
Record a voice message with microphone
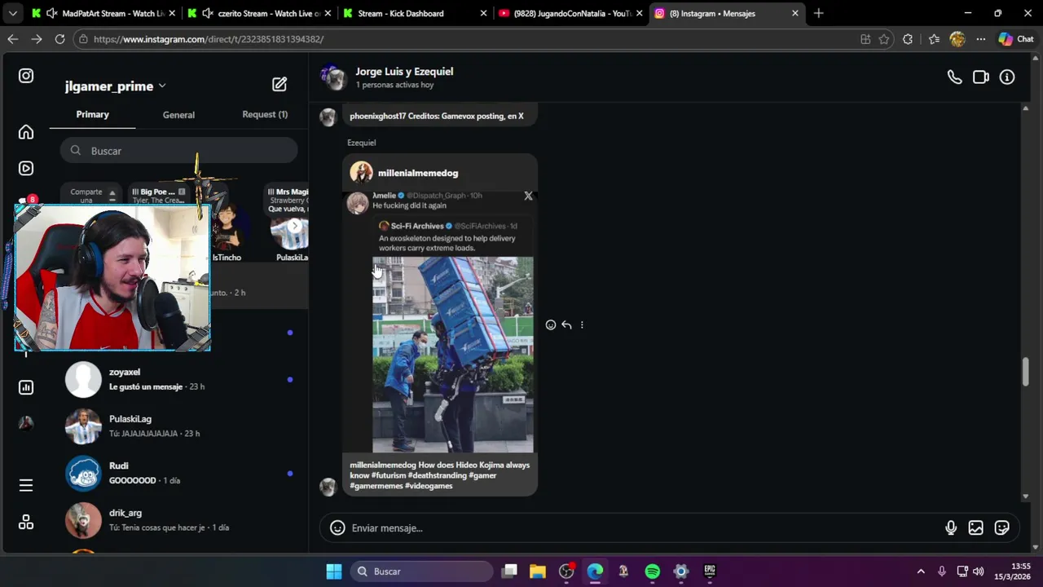click(x=951, y=528)
